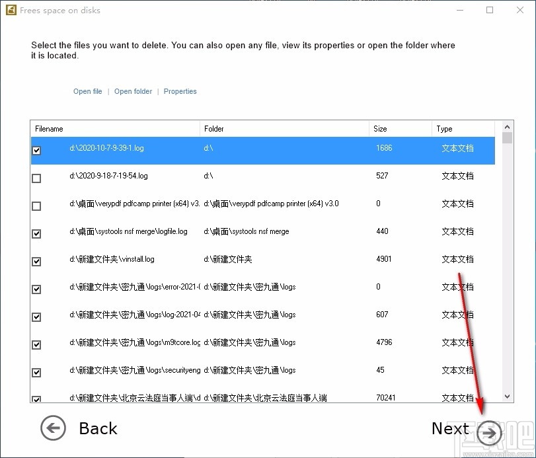Viewport: 536px width, 458px height.
Task: Select the systools nsf merge\logfile.log filename
Action: (x=128, y=231)
